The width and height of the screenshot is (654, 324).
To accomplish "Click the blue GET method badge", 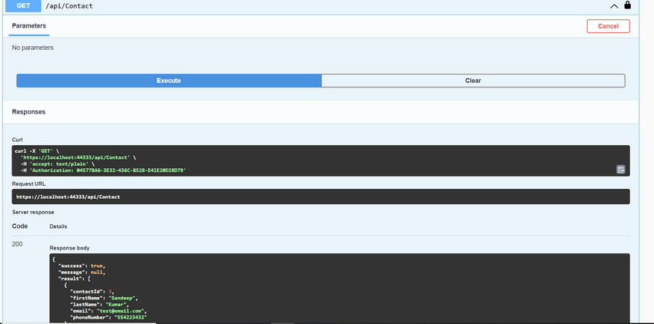I will click(23, 6).
